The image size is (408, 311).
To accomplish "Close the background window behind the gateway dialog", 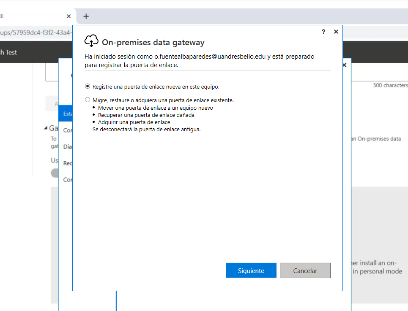I will [344, 65].
